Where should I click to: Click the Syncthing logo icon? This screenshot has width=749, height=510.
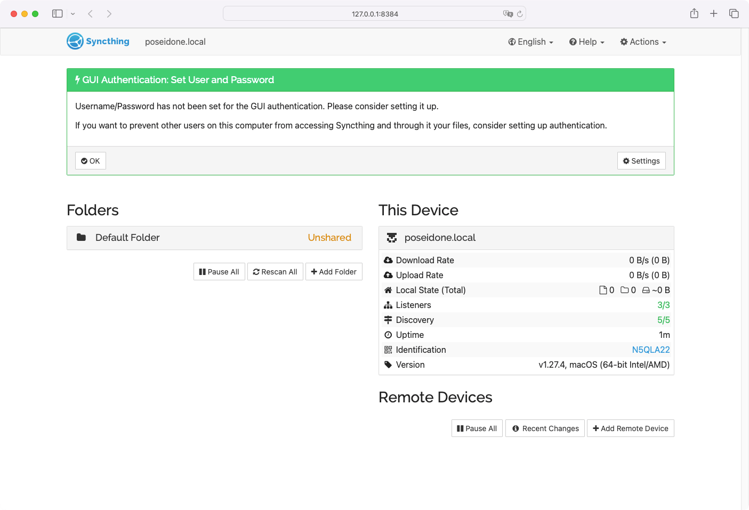coord(75,42)
